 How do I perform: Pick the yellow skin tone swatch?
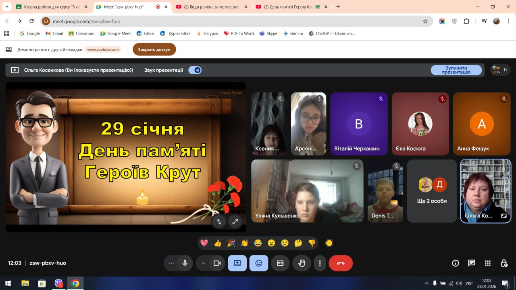(x=329, y=243)
